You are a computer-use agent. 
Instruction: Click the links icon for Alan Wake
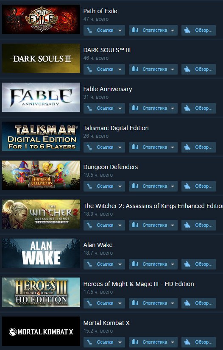click(x=89, y=264)
